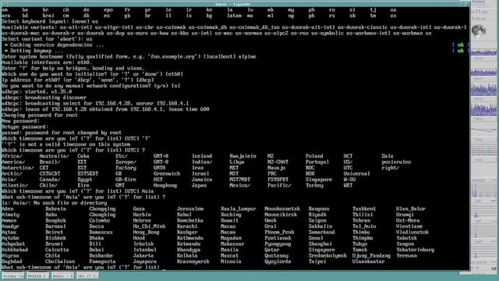Click 'Manila' in the Asia sub-timezone list
Image resolution: width=499 pixels, height=281 pixels.
(229, 250)
